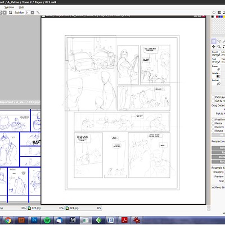The height and width of the screenshot is (225, 225).
Task: Select the Gradation tool
Action: pyautogui.click(x=216, y=75)
